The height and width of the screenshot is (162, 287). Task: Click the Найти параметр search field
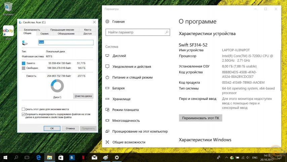coord(138,32)
